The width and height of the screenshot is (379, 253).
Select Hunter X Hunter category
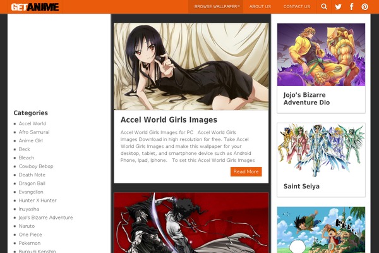click(x=38, y=201)
